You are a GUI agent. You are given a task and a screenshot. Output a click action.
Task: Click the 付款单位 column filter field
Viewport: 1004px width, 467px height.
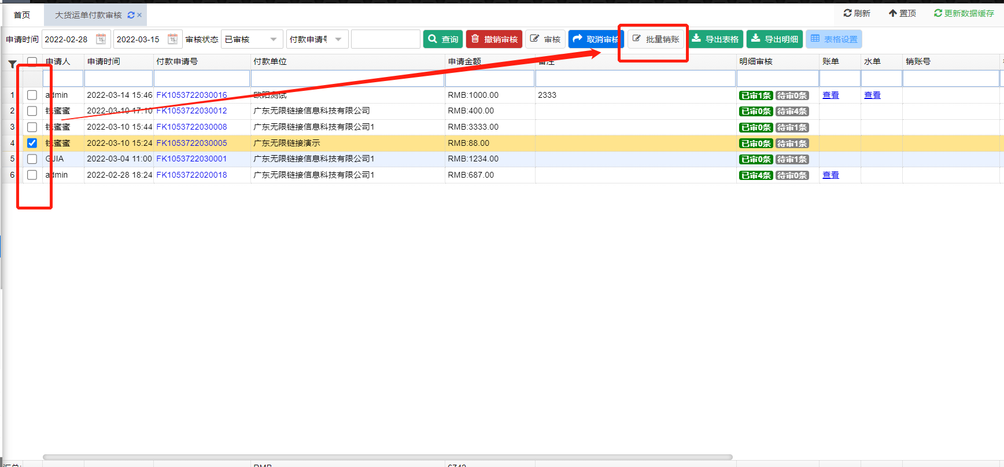click(x=348, y=78)
